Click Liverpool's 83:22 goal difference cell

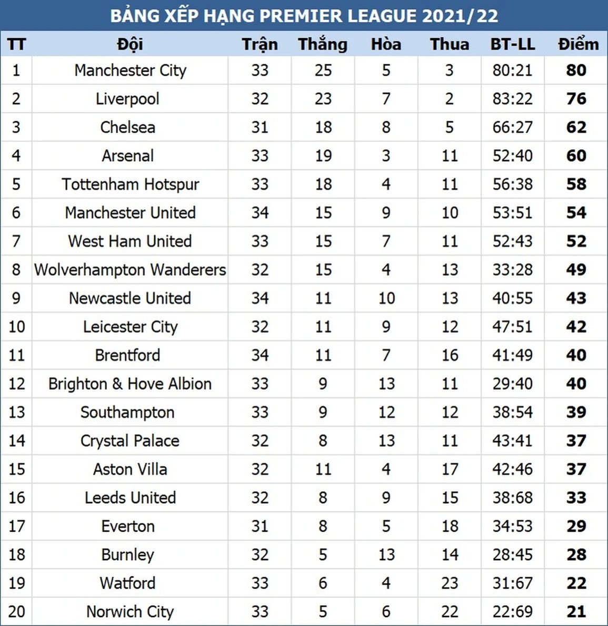(x=512, y=99)
